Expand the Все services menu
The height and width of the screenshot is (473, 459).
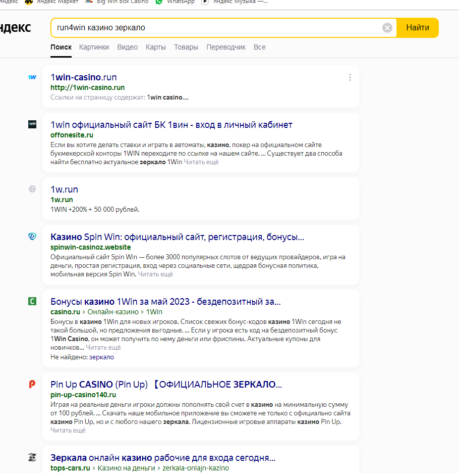pos(259,47)
